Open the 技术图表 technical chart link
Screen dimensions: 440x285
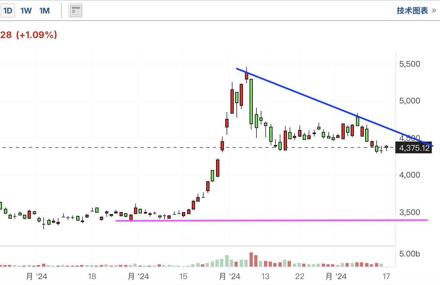pos(416,11)
